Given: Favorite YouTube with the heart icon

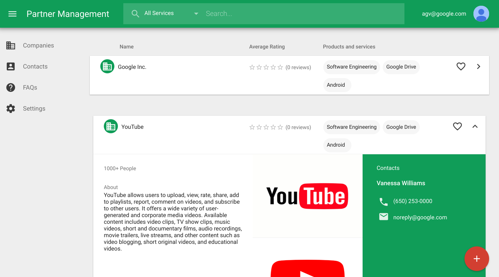Looking at the screenshot, I should click(457, 126).
